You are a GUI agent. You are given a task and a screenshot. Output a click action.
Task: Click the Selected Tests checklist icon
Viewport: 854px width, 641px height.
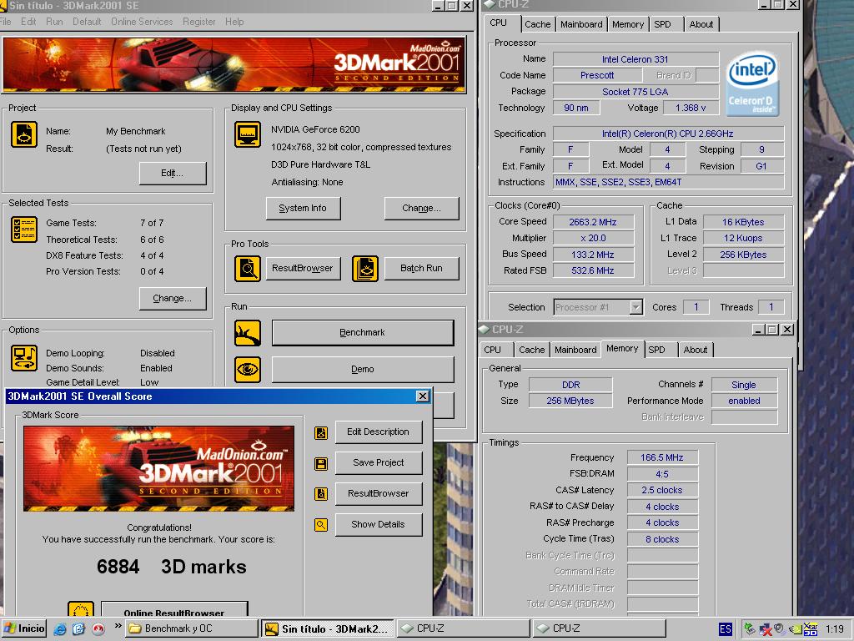pyautogui.click(x=24, y=230)
